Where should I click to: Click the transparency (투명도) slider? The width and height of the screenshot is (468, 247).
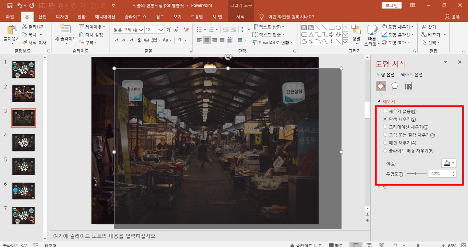click(x=417, y=174)
